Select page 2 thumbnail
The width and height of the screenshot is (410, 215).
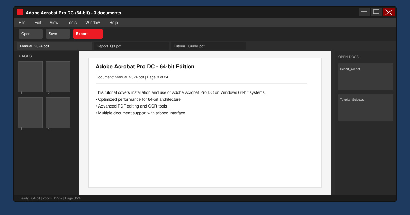58,77
